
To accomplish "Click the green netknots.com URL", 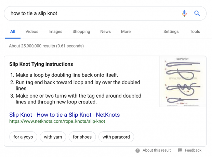I will (x=57, y=121).
